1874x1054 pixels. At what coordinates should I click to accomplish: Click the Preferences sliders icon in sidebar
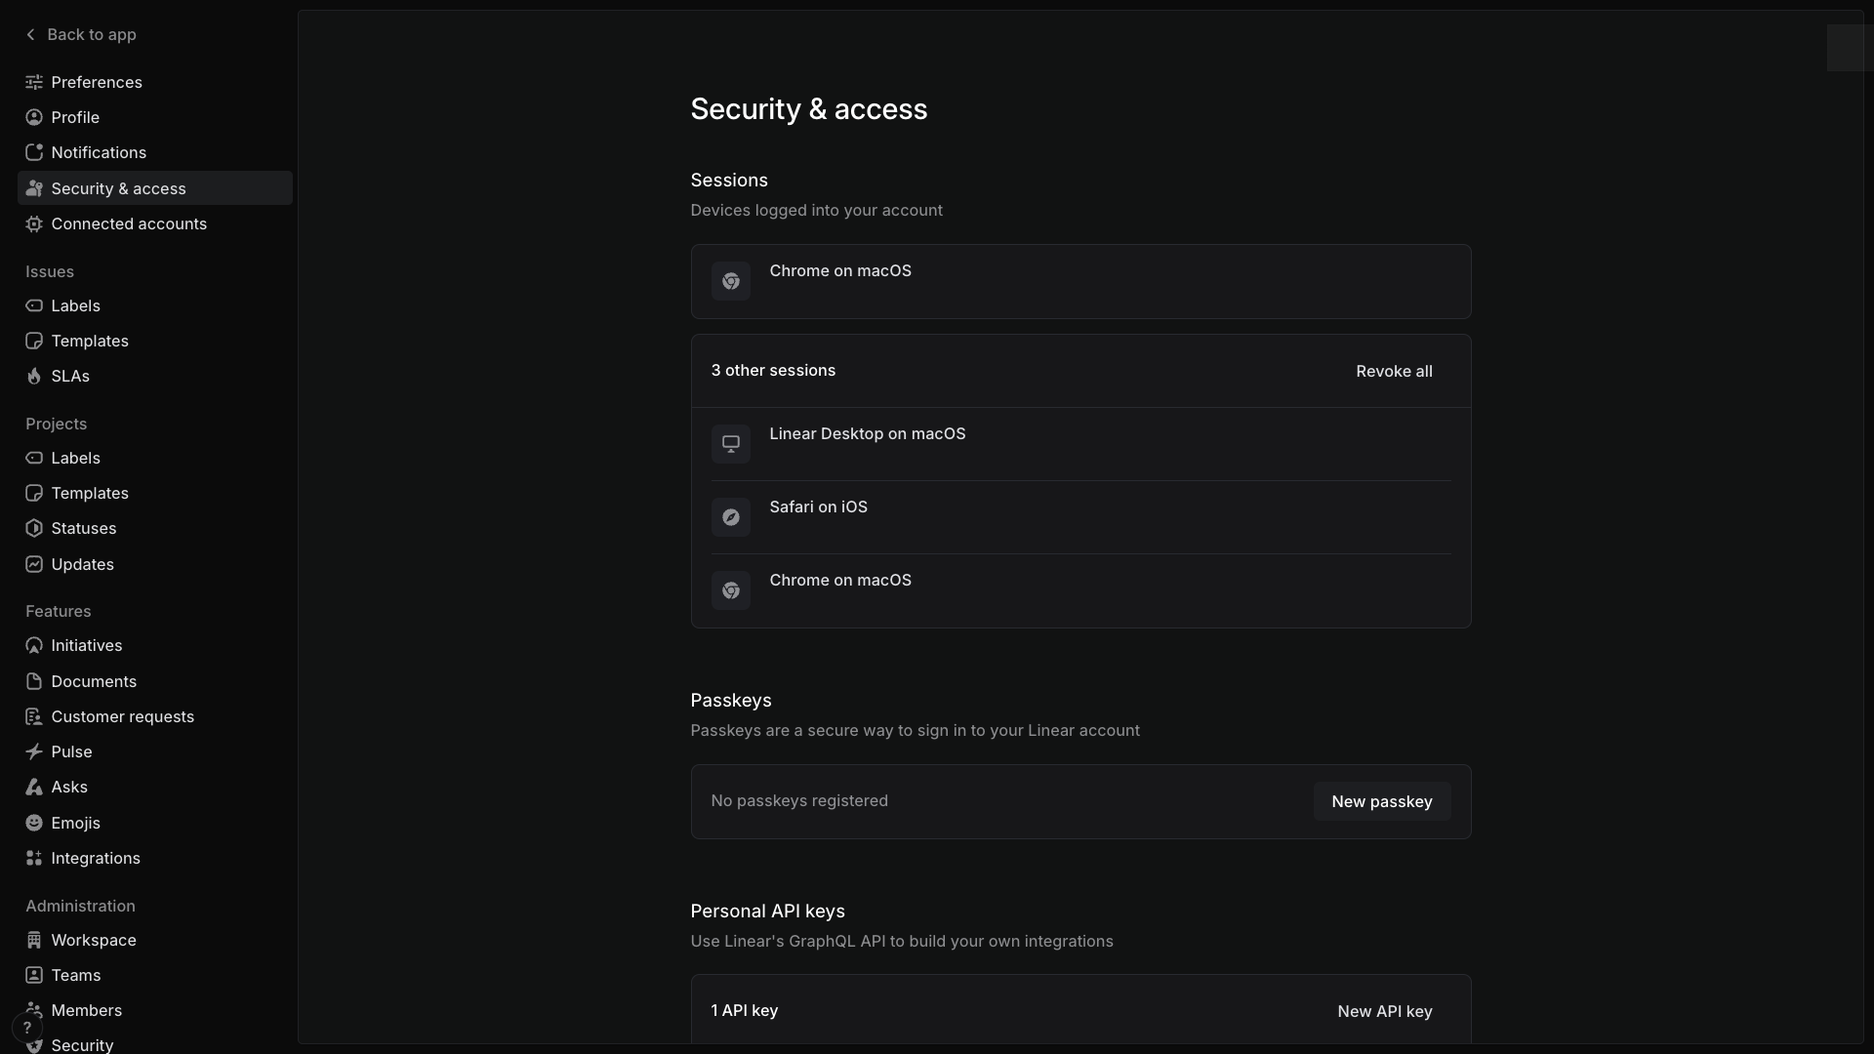tap(34, 82)
